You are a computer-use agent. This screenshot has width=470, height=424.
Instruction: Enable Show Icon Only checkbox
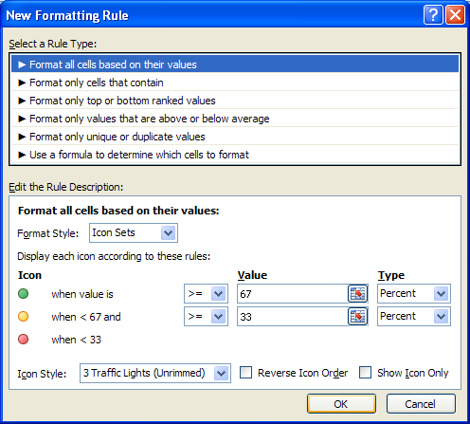coord(365,373)
